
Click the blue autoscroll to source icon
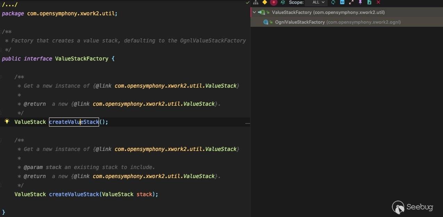[342, 2]
